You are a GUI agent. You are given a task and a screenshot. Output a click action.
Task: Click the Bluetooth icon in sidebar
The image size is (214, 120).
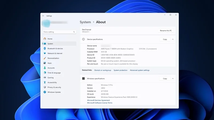[x=45, y=49]
